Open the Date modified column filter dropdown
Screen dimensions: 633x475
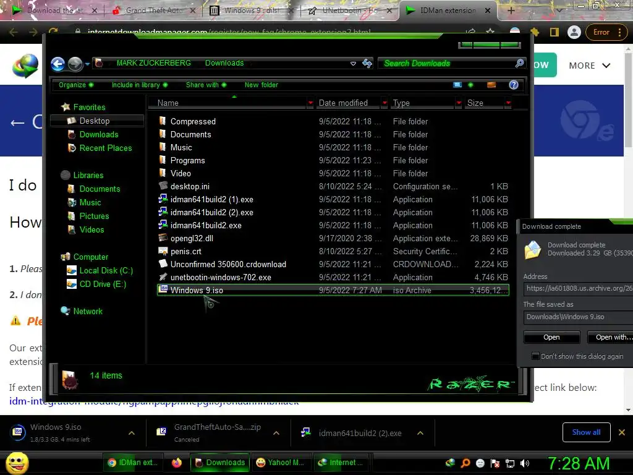click(384, 103)
